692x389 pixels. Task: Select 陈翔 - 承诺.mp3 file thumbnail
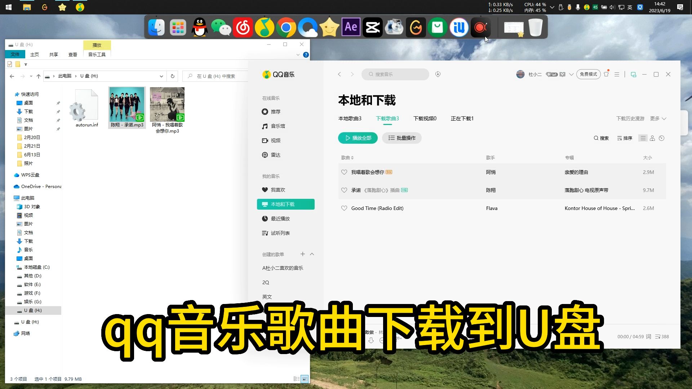(127, 107)
